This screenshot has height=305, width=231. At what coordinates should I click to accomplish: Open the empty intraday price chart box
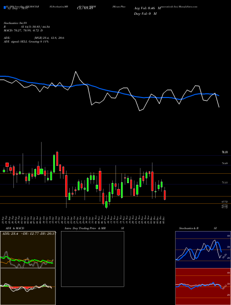[92, 259]
